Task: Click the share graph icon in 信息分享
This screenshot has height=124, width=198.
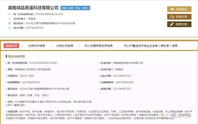Action: tap(172, 17)
